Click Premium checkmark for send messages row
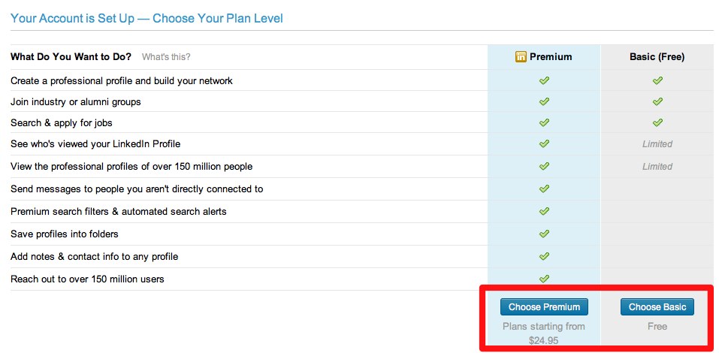Image resolution: width=719 pixels, height=353 pixels. 544,189
